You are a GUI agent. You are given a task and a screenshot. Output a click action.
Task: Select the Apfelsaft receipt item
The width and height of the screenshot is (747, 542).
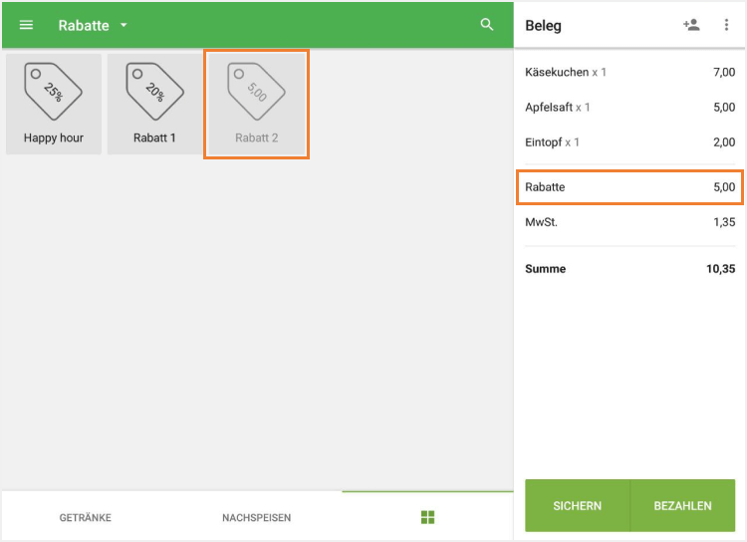[x=629, y=108]
